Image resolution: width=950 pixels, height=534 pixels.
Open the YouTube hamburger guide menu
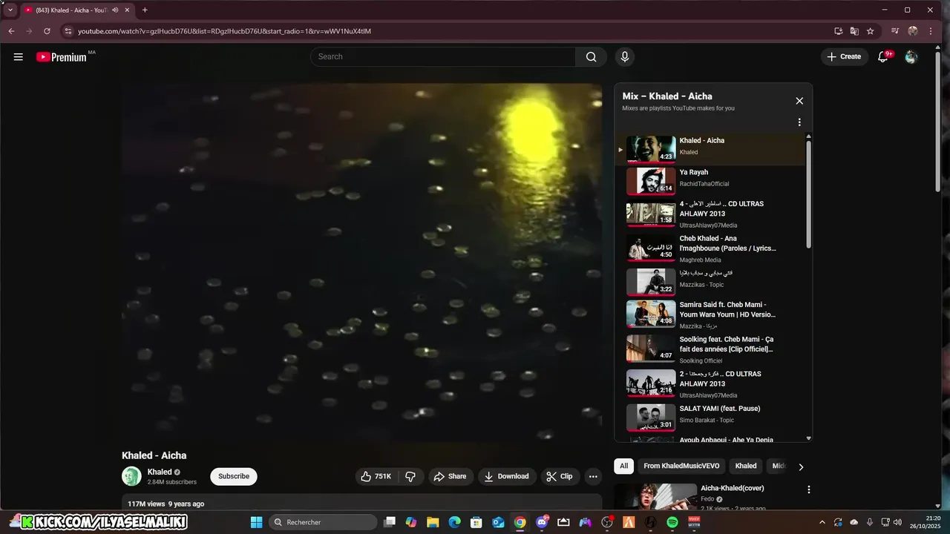18,56
